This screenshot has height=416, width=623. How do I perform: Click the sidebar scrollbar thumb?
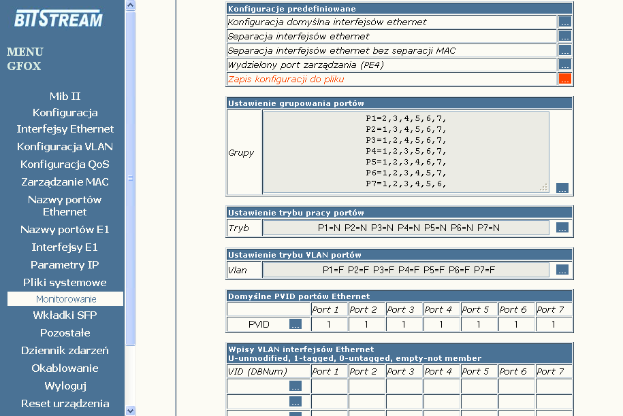[x=130, y=178]
